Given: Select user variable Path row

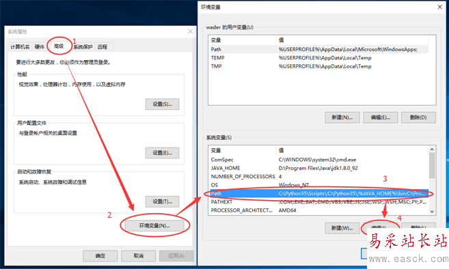Looking at the screenshot, I should coord(319,49).
